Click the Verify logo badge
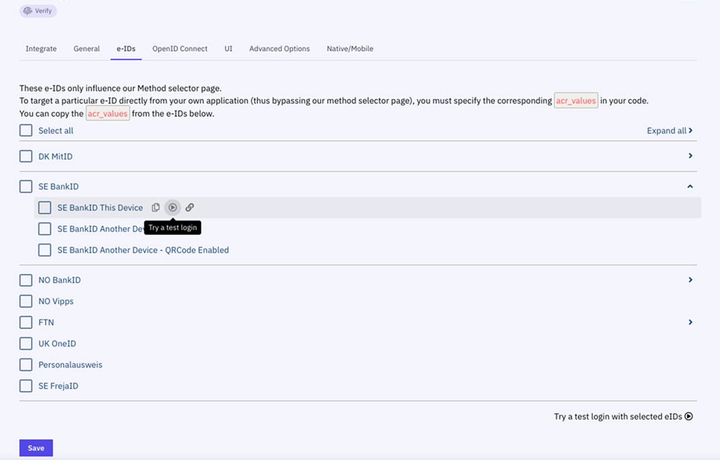This screenshot has width=720, height=460. pos(38,11)
